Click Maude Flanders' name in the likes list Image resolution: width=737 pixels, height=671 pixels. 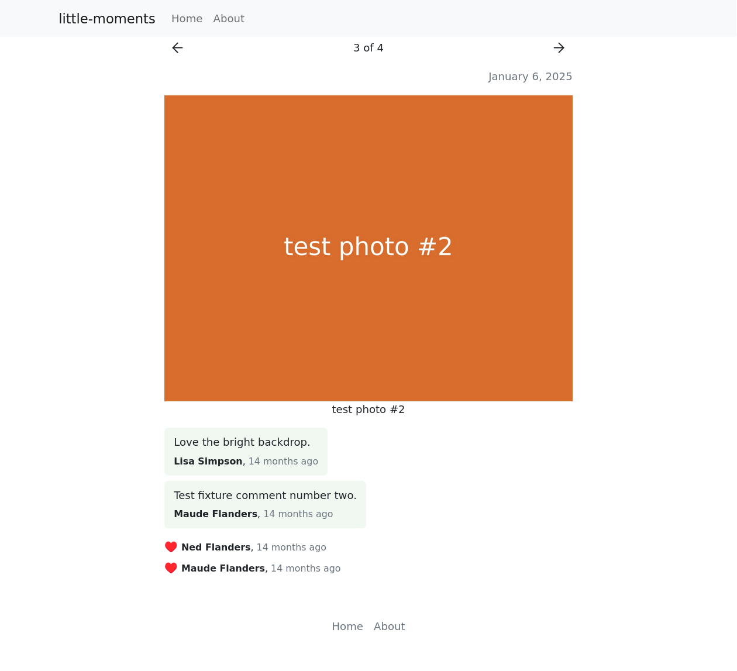(x=223, y=569)
